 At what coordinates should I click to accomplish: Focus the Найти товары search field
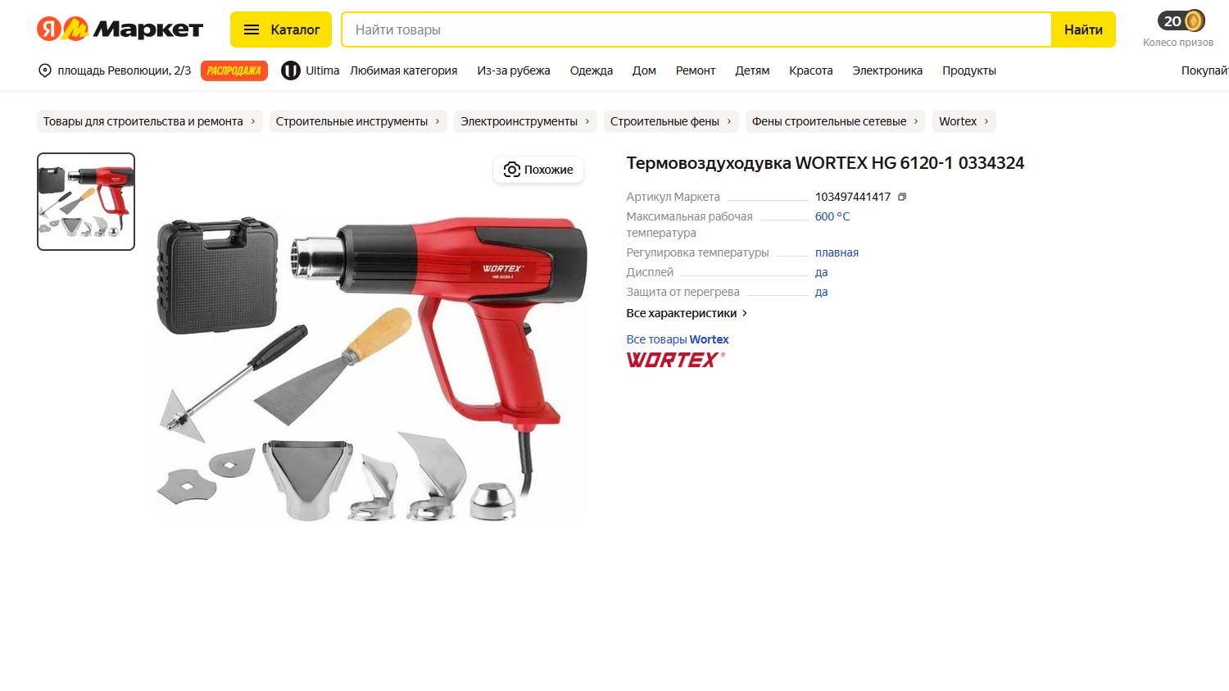(696, 30)
